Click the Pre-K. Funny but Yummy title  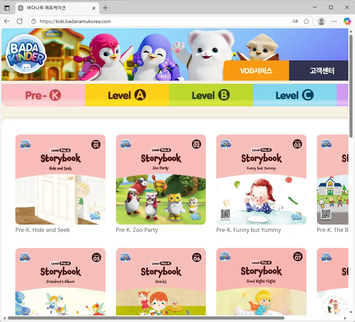point(248,230)
